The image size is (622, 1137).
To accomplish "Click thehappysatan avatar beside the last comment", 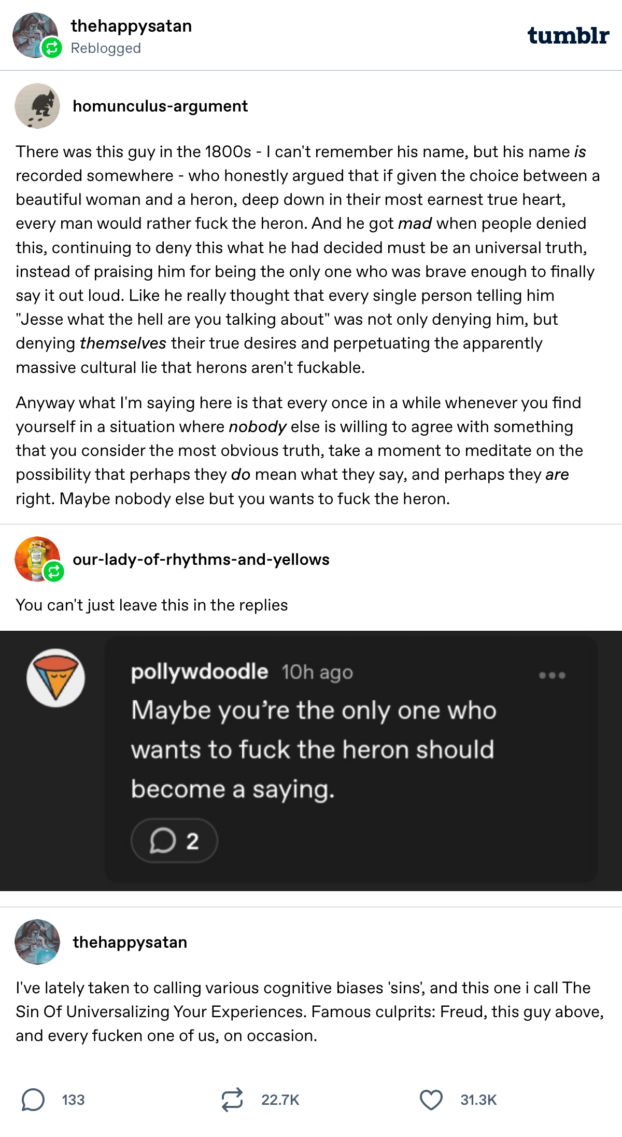I will pyautogui.click(x=37, y=942).
